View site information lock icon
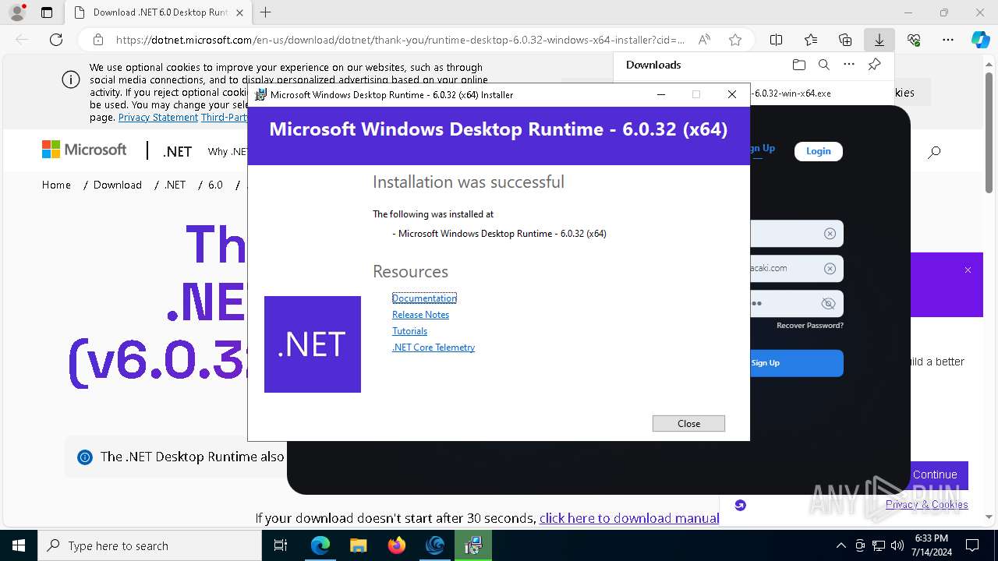 (x=97, y=40)
